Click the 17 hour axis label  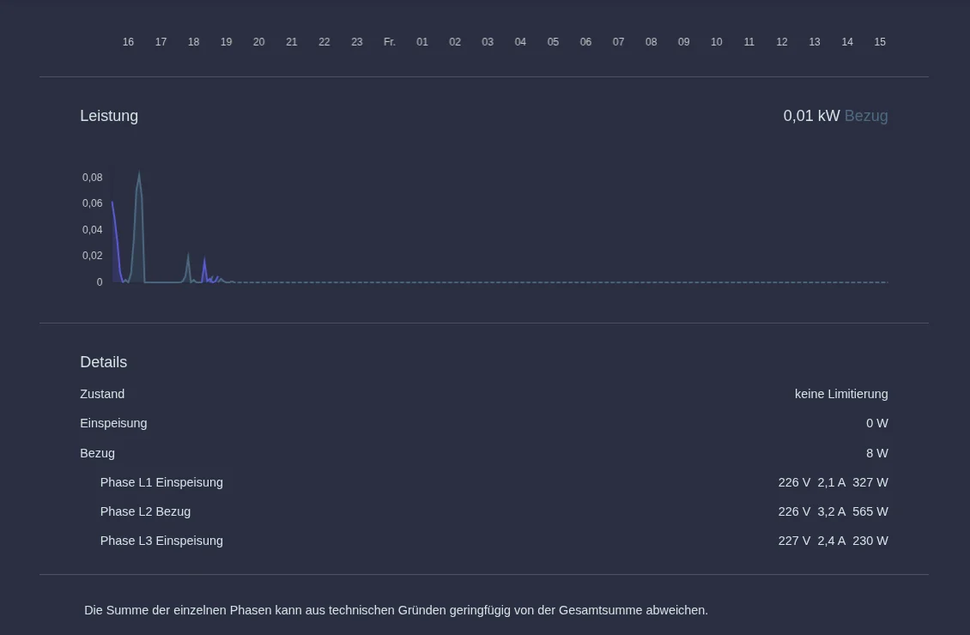[x=161, y=42]
